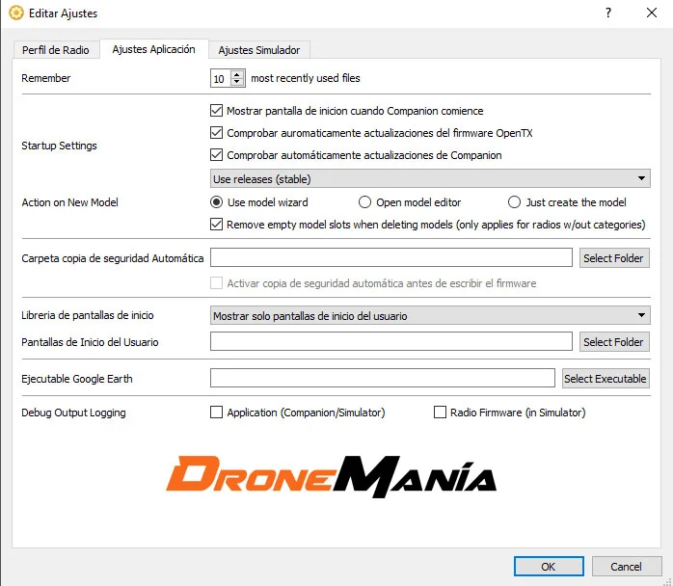Image resolution: width=673 pixels, height=586 pixels.
Task: Enable Radio Firmware debug logging checkbox
Action: (441, 413)
